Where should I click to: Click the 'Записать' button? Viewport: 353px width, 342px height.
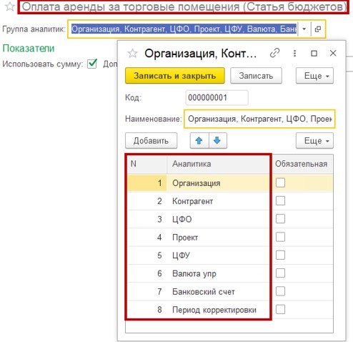pyautogui.click(x=256, y=76)
